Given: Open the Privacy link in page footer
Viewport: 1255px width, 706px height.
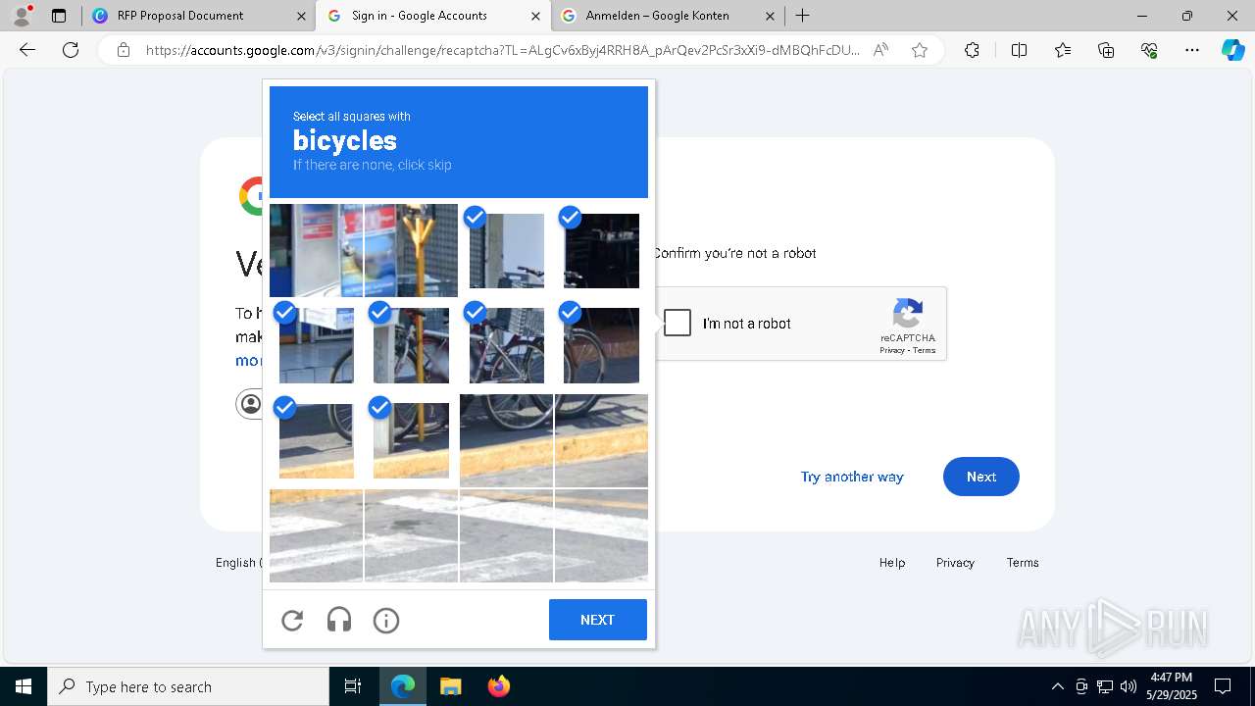Looking at the screenshot, I should pos(955,563).
